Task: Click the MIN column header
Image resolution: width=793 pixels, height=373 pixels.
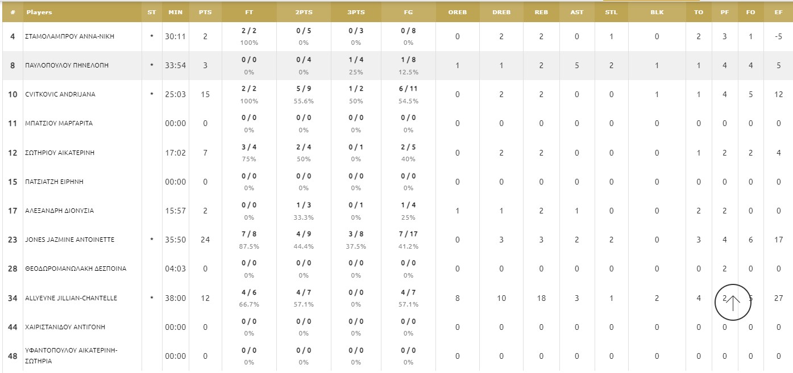Action: (176, 12)
